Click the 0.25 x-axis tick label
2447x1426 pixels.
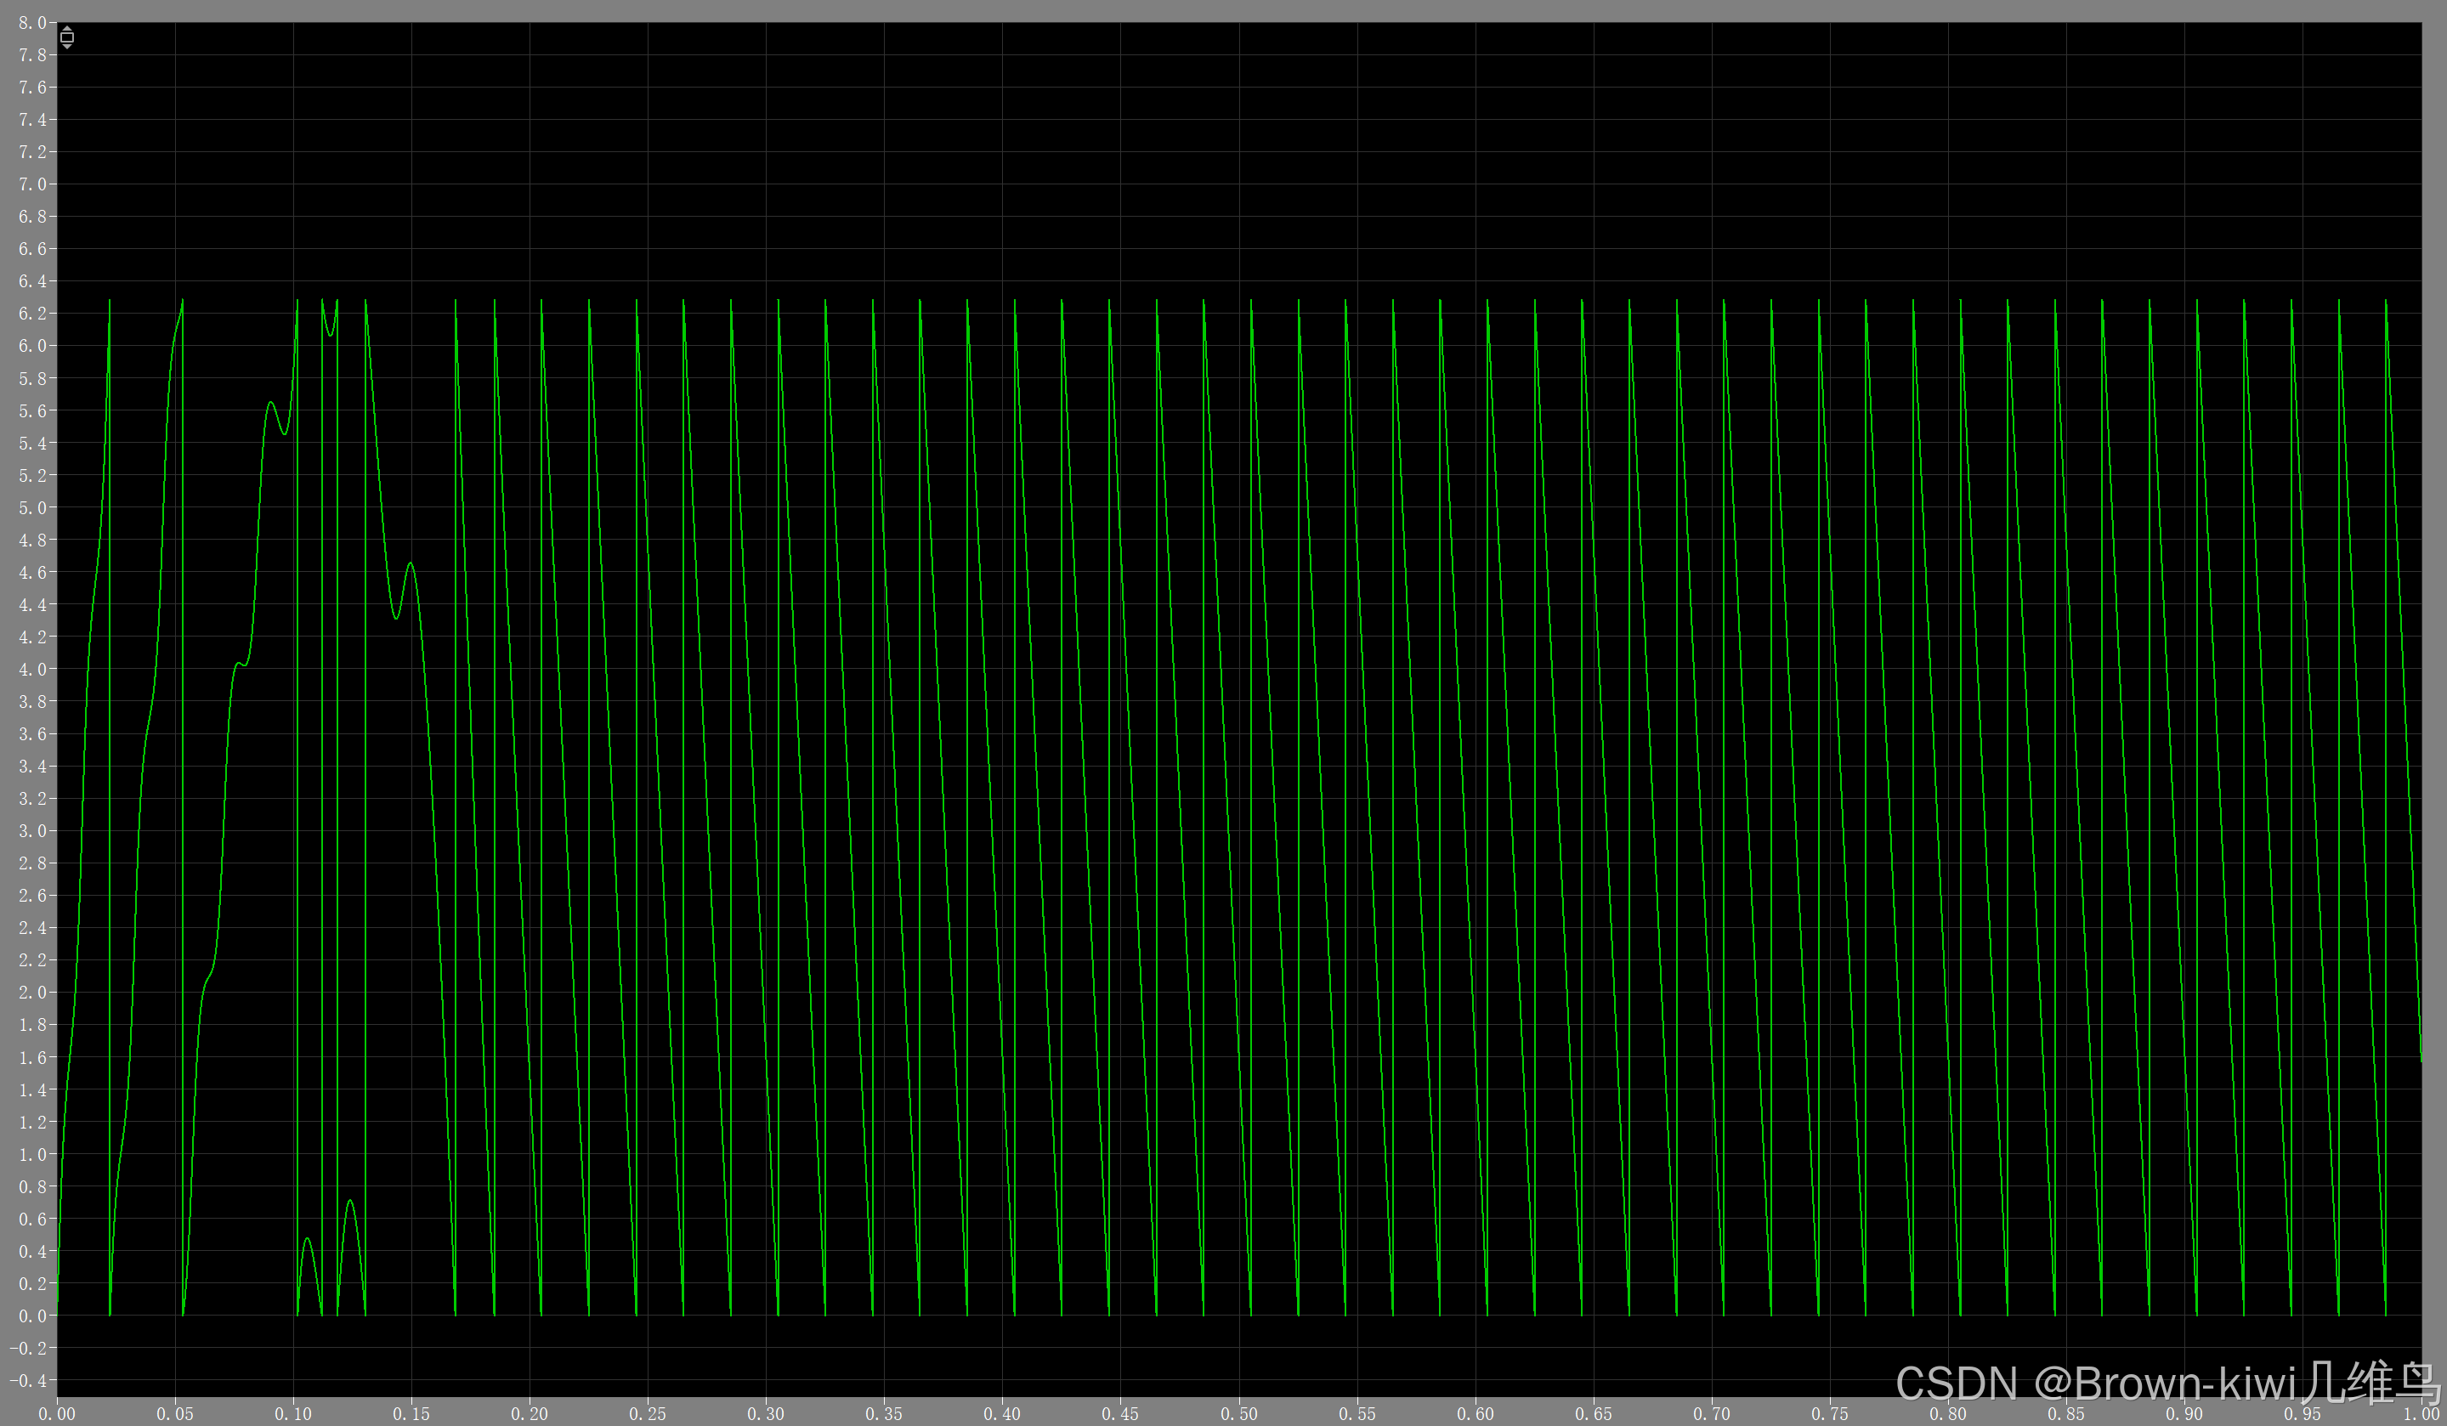click(647, 1413)
